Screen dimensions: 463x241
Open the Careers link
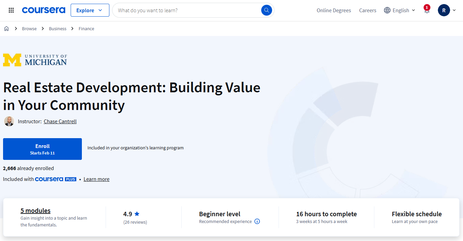368,10
